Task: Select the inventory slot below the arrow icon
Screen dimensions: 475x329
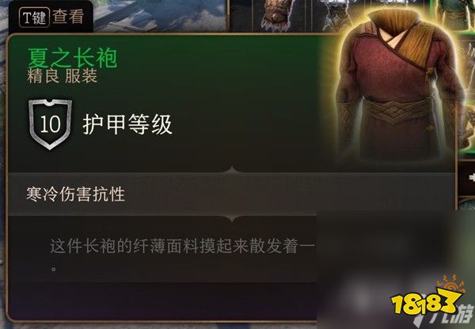Action: pyautogui.click(x=467, y=203)
